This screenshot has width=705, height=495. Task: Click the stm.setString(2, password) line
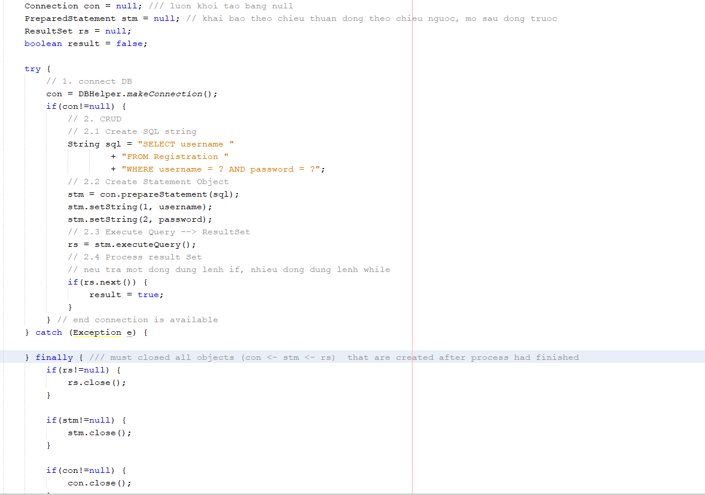tap(140, 219)
